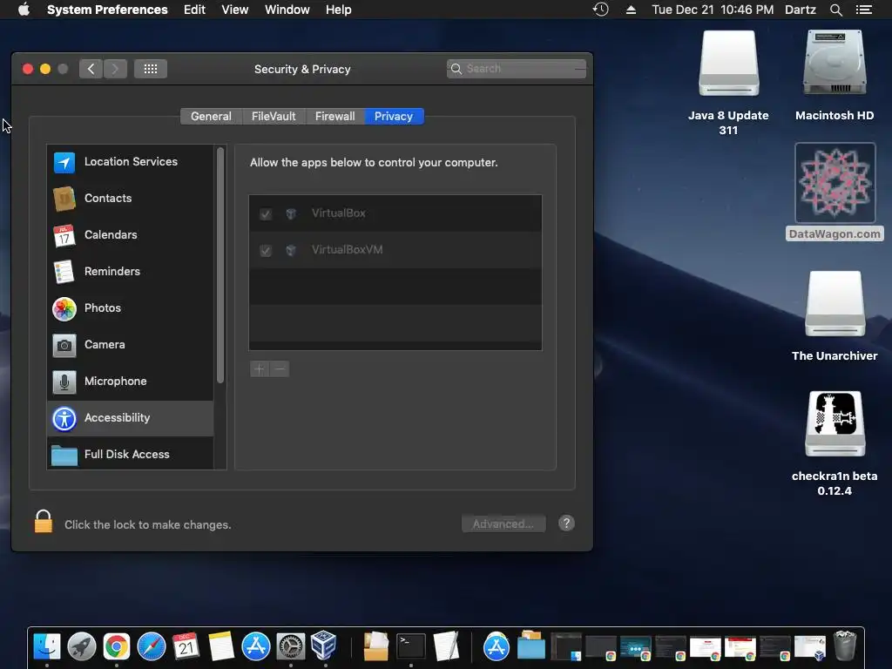Open the Camera privacy category
Viewport: 892px width, 669px height.
(x=131, y=344)
